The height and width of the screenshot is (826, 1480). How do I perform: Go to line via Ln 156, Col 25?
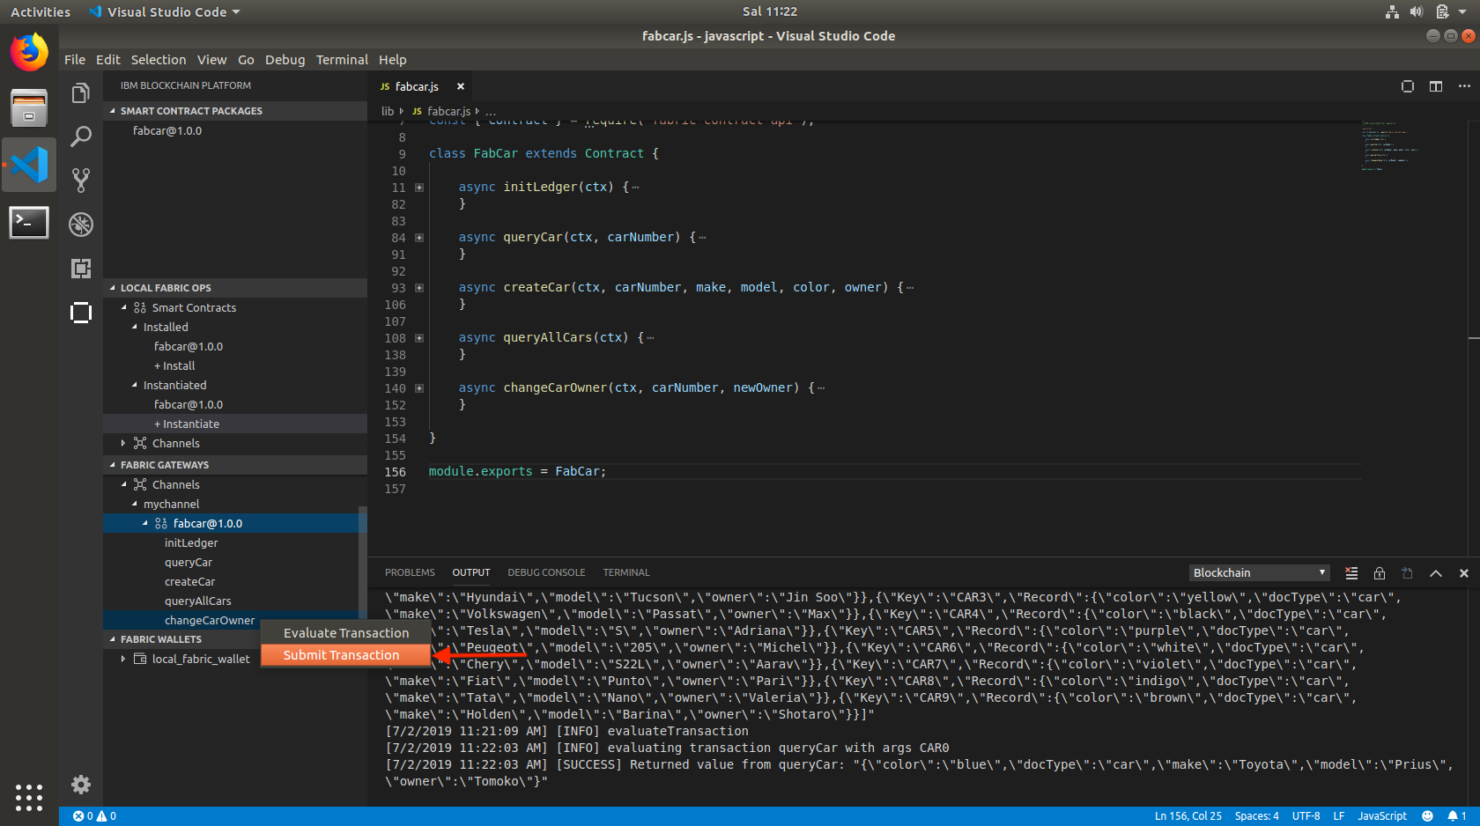coord(1188,816)
